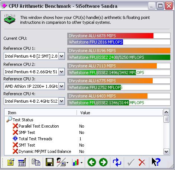Open dropdown next to user-computer toolbar icon
The image size is (175, 170).
[68, 163]
